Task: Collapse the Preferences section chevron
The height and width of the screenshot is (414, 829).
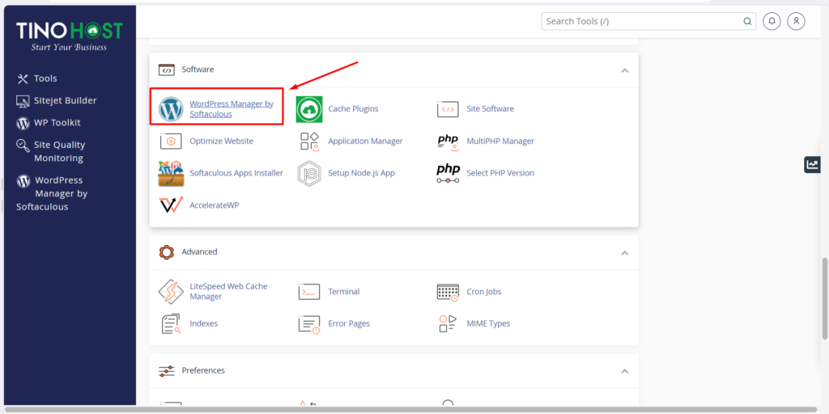Action: point(625,371)
